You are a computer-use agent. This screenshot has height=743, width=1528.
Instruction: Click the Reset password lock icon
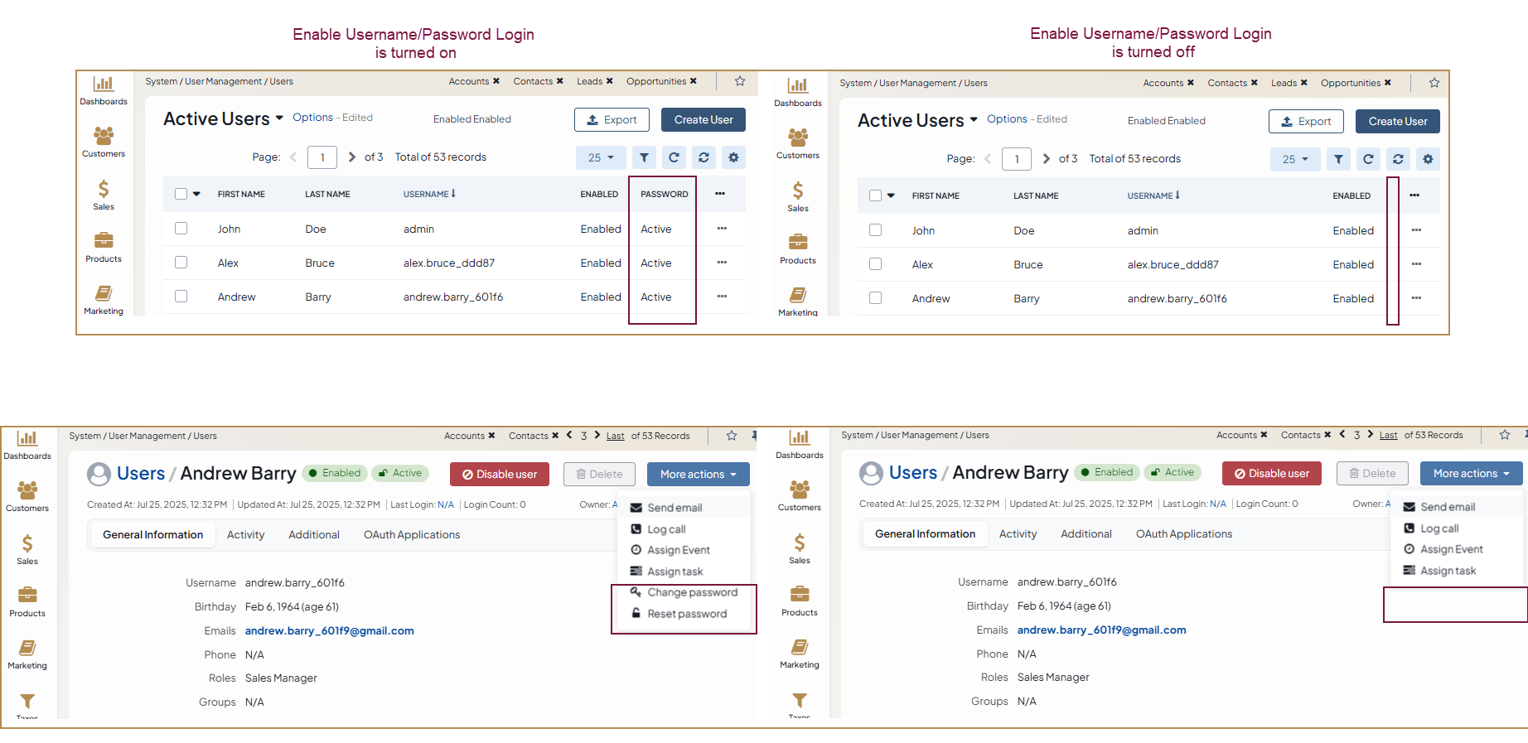pyautogui.click(x=636, y=614)
